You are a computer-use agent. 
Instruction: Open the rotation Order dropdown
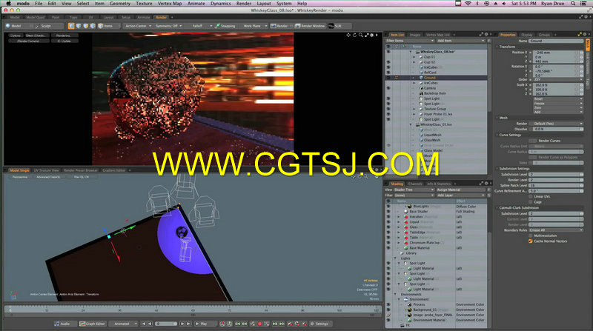(558, 80)
